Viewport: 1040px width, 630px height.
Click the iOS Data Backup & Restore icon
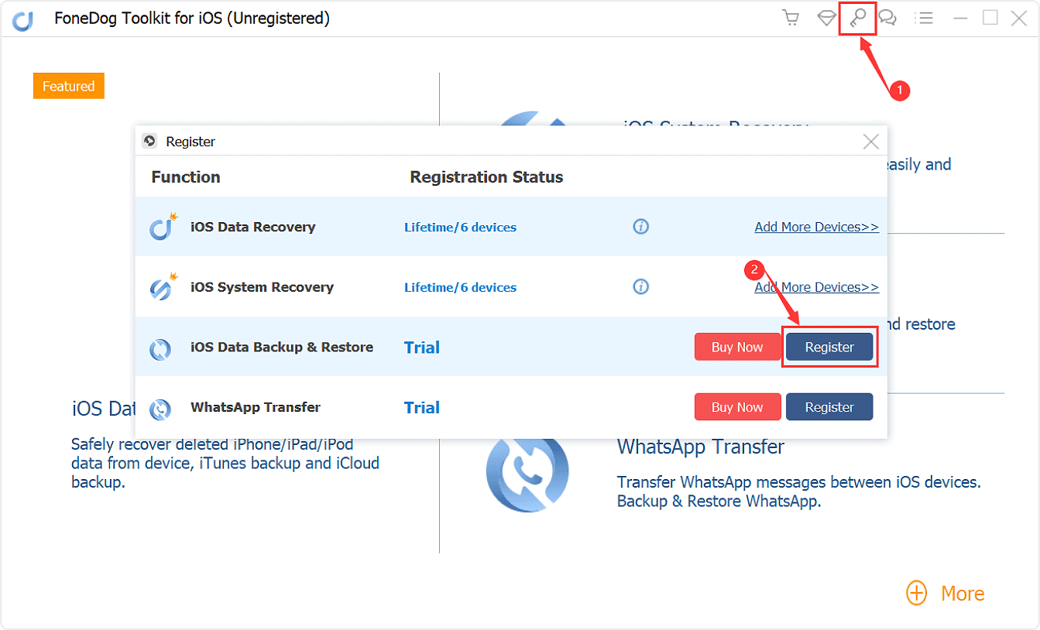click(160, 348)
